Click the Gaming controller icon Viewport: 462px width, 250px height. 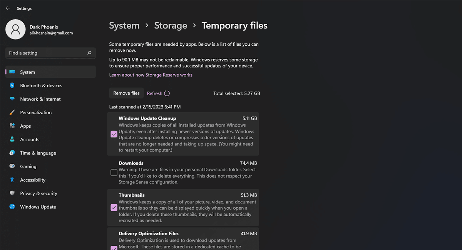12,167
